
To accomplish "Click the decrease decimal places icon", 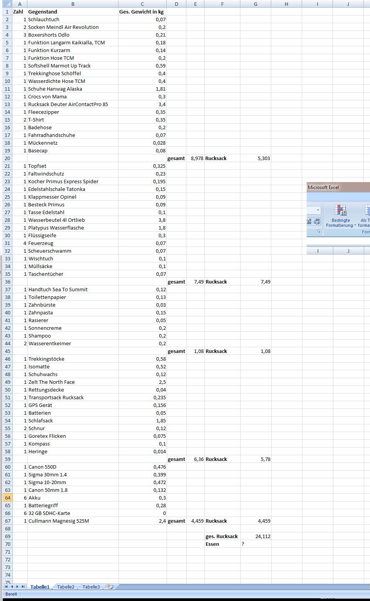I will tap(317, 221).
